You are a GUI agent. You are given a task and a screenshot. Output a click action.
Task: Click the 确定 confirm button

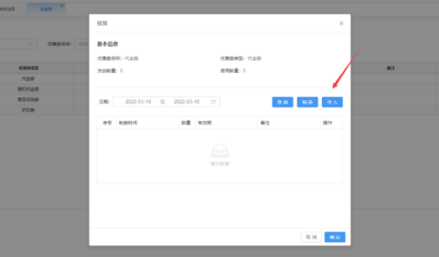[335, 237]
